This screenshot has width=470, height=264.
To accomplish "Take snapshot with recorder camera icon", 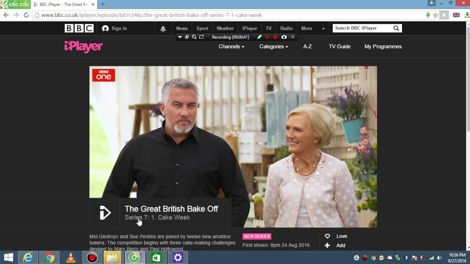I will 284,37.
